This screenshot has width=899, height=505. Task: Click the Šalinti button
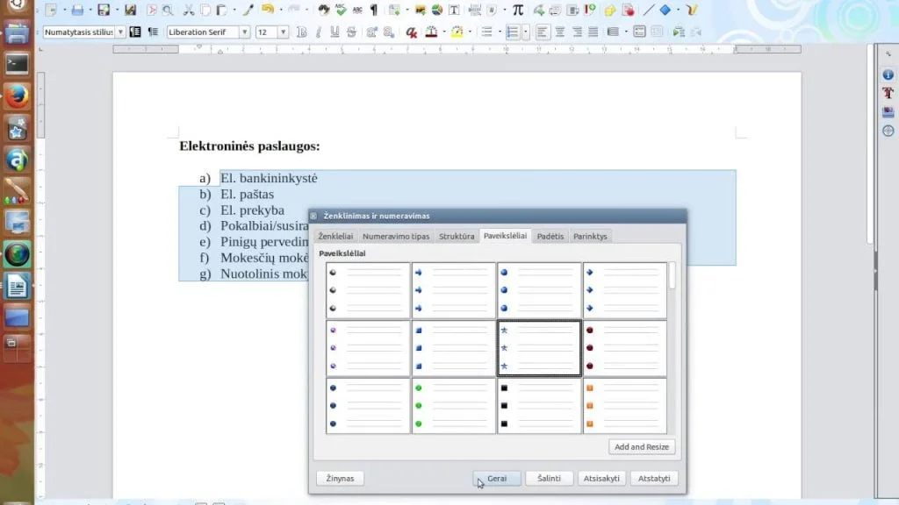tap(550, 478)
